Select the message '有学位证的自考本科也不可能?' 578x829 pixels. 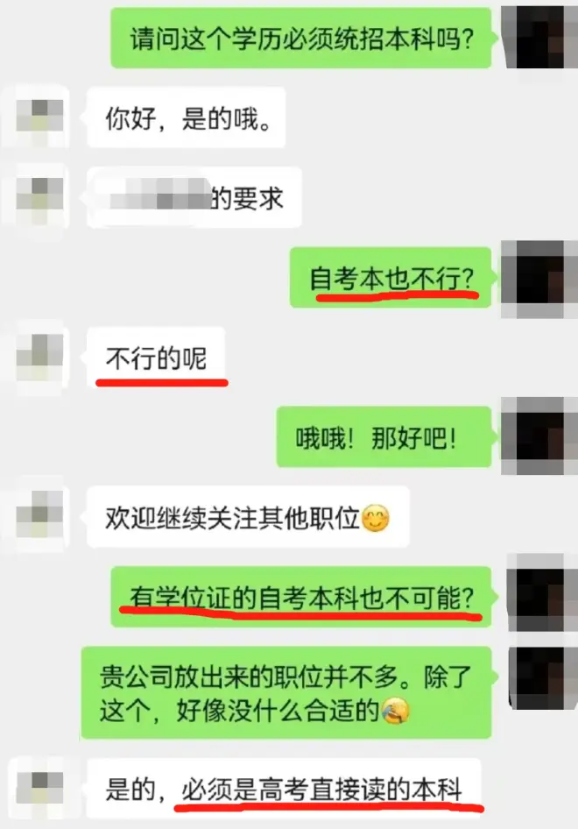tap(301, 597)
